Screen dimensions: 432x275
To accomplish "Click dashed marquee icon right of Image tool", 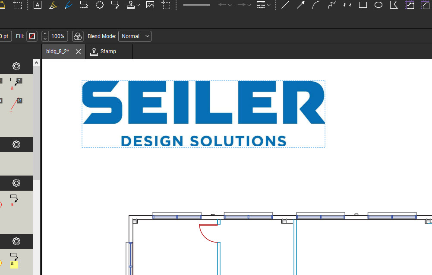I will coord(166,5).
